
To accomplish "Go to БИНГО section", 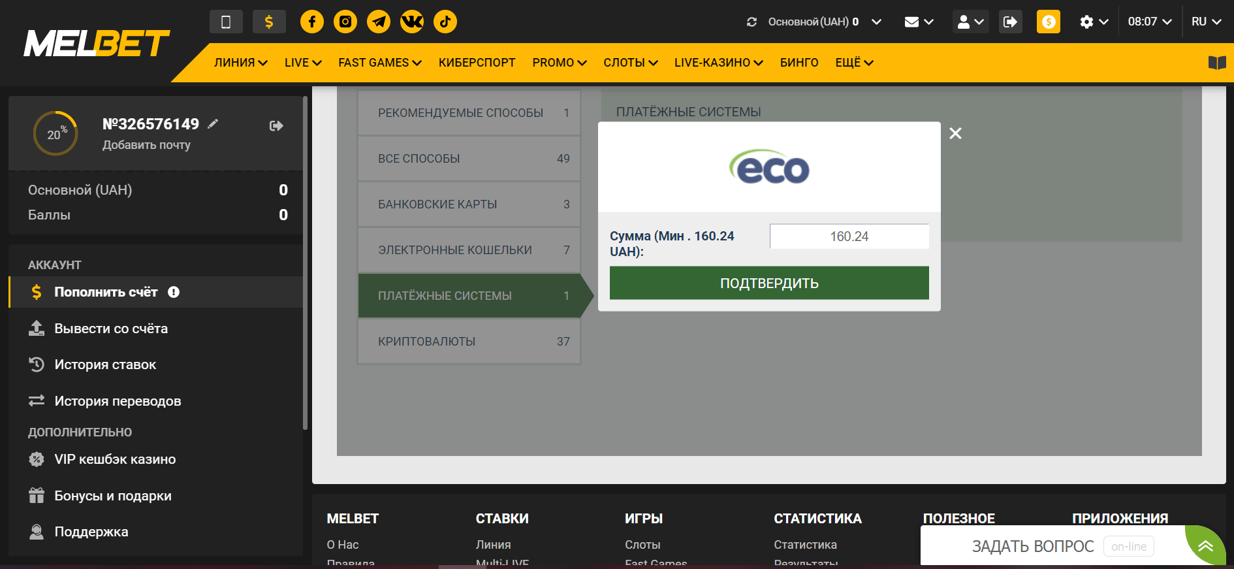I will coord(799,63).
